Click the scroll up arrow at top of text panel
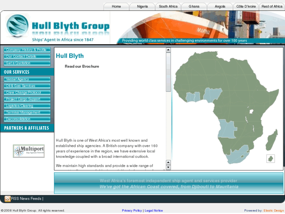 pyautogui.click(x=168, y=50)
